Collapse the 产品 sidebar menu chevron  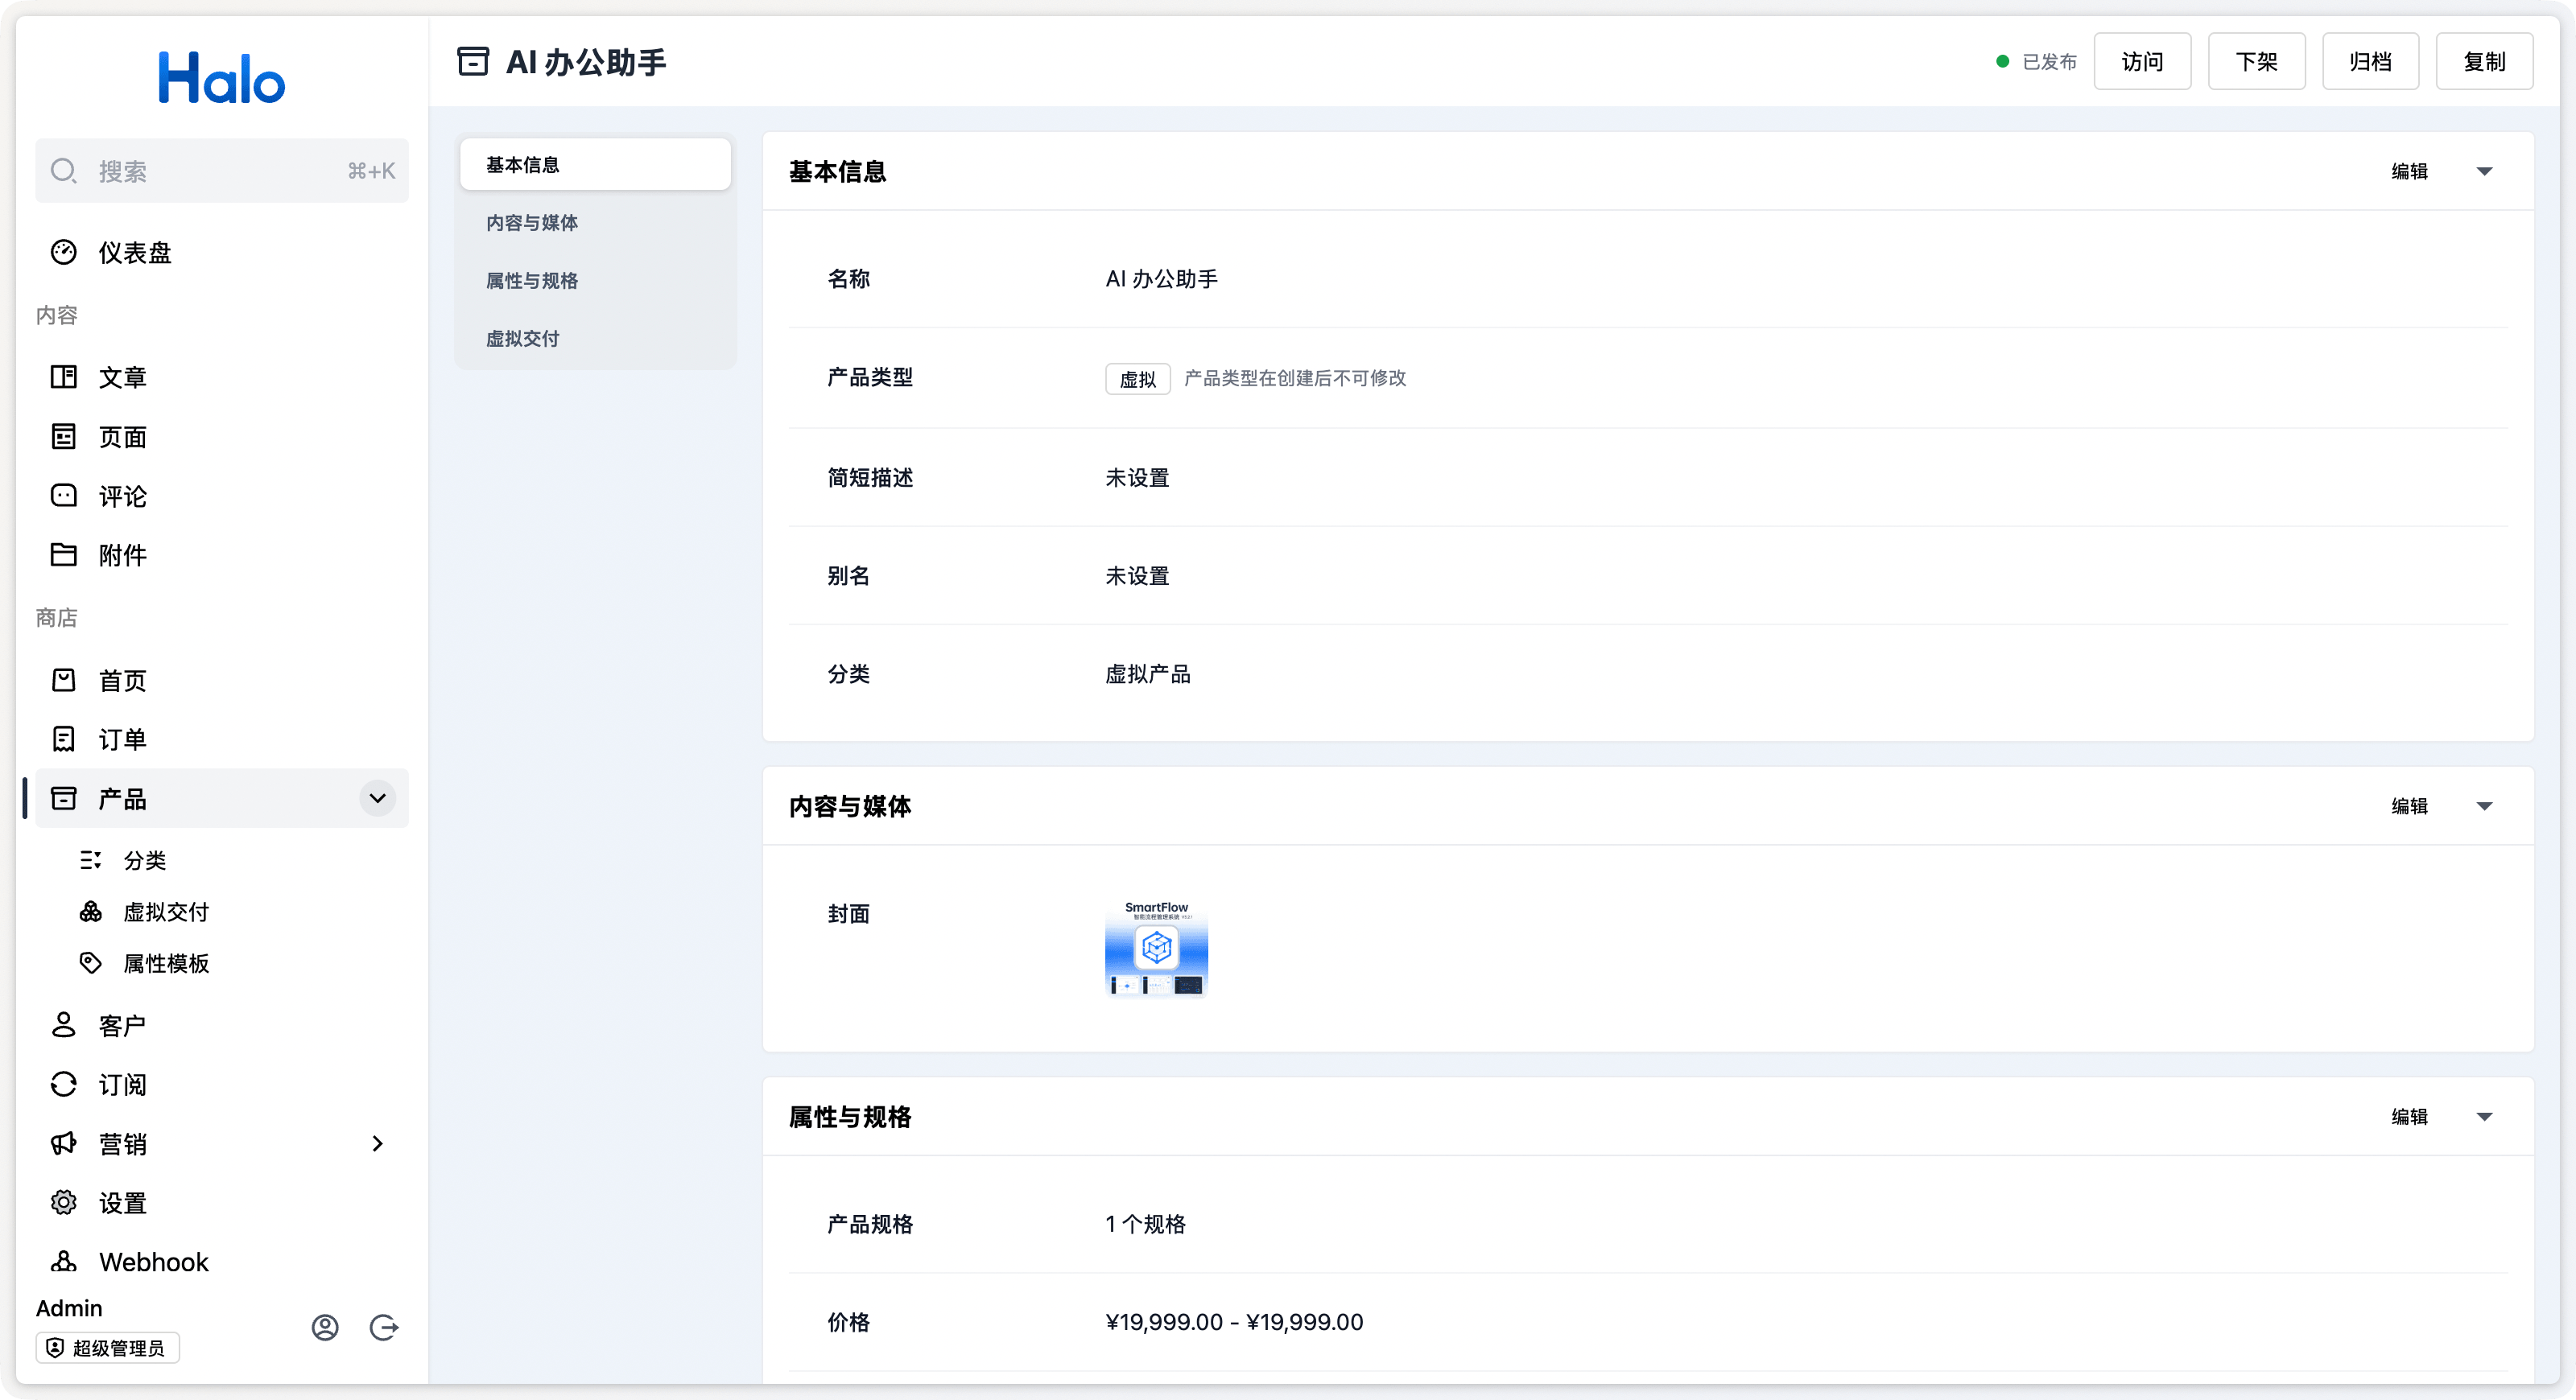pos(378,798)
